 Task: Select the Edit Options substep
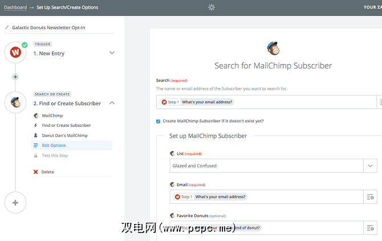(71, 146)
